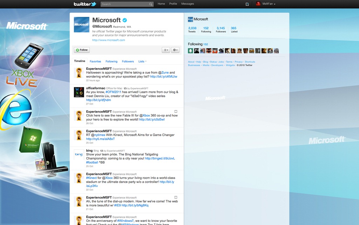This screenshot has height=225, width=359.
Task: Click the 3,145 Followers count
Action: click(x=221, y=30)
